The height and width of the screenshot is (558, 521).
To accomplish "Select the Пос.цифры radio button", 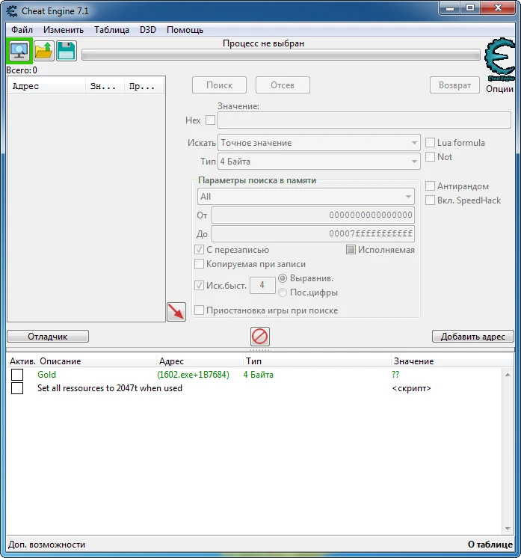I will coord(283,292).
